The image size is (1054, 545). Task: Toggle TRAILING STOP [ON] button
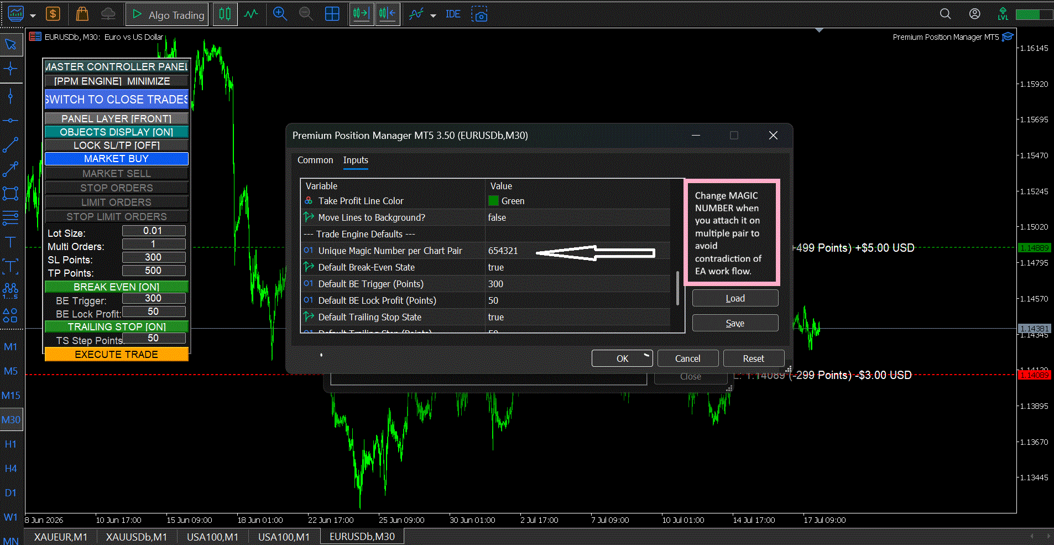(x=116, y=326)
